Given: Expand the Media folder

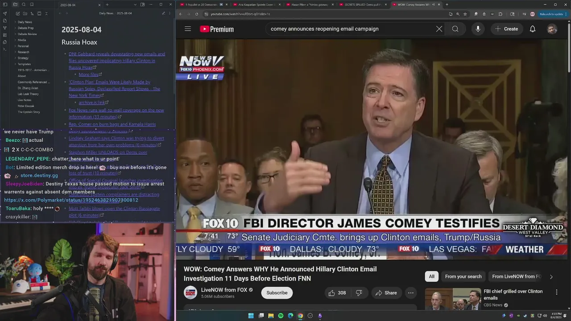Looking at the screenshot, I should pyautogui.click(x=22, y=40).
